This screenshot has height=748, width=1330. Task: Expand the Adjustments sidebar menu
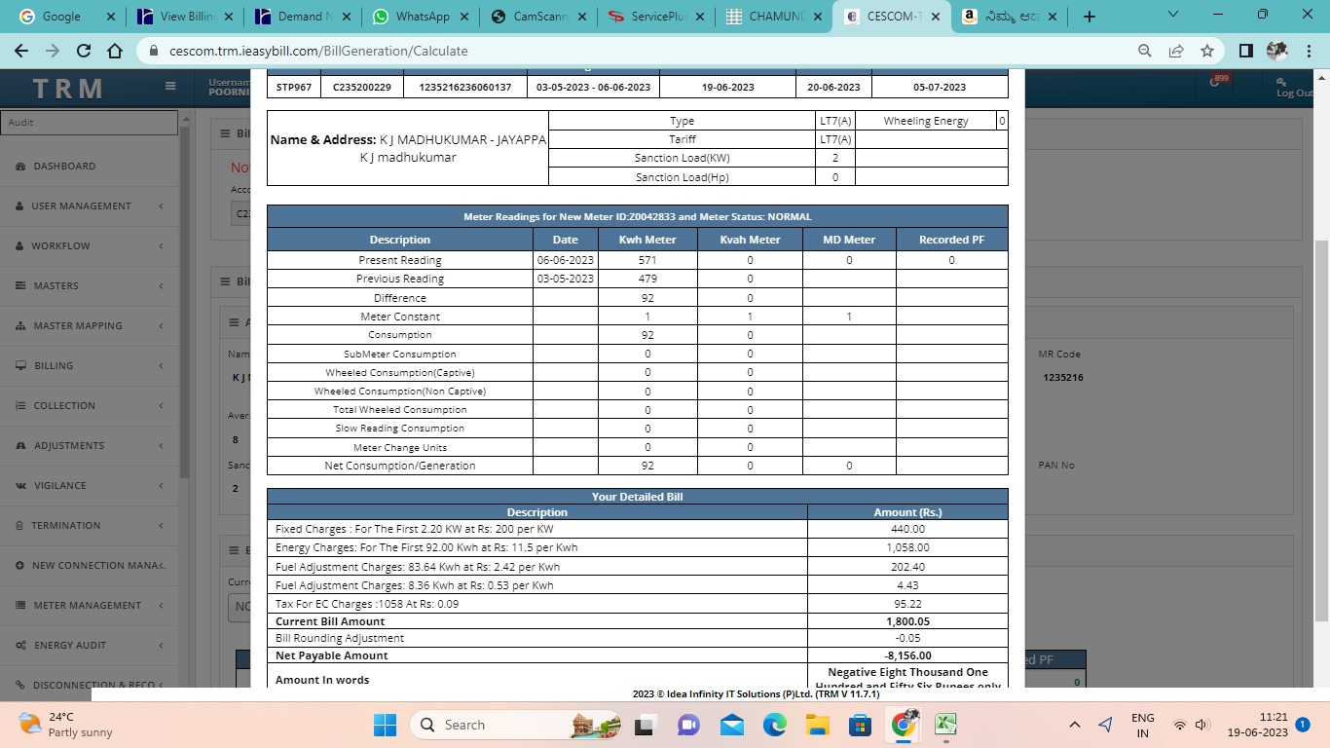click(x=90, y=445)
